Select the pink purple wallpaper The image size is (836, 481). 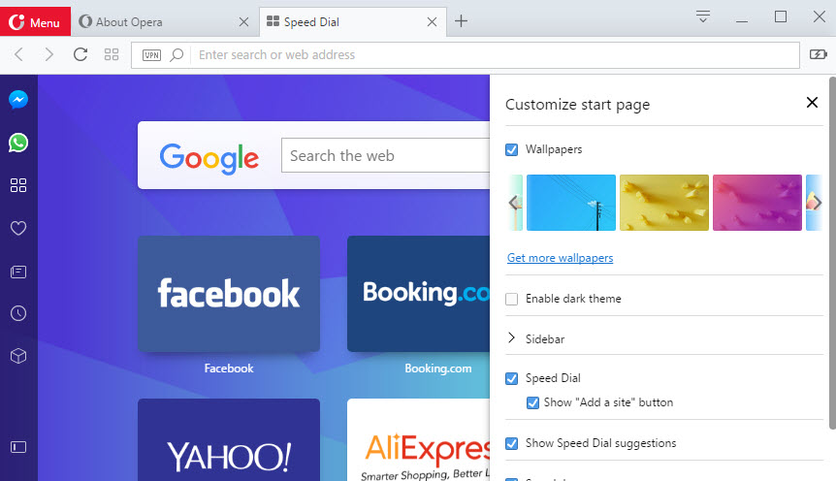pyautogui.click(x=757, y=203)
